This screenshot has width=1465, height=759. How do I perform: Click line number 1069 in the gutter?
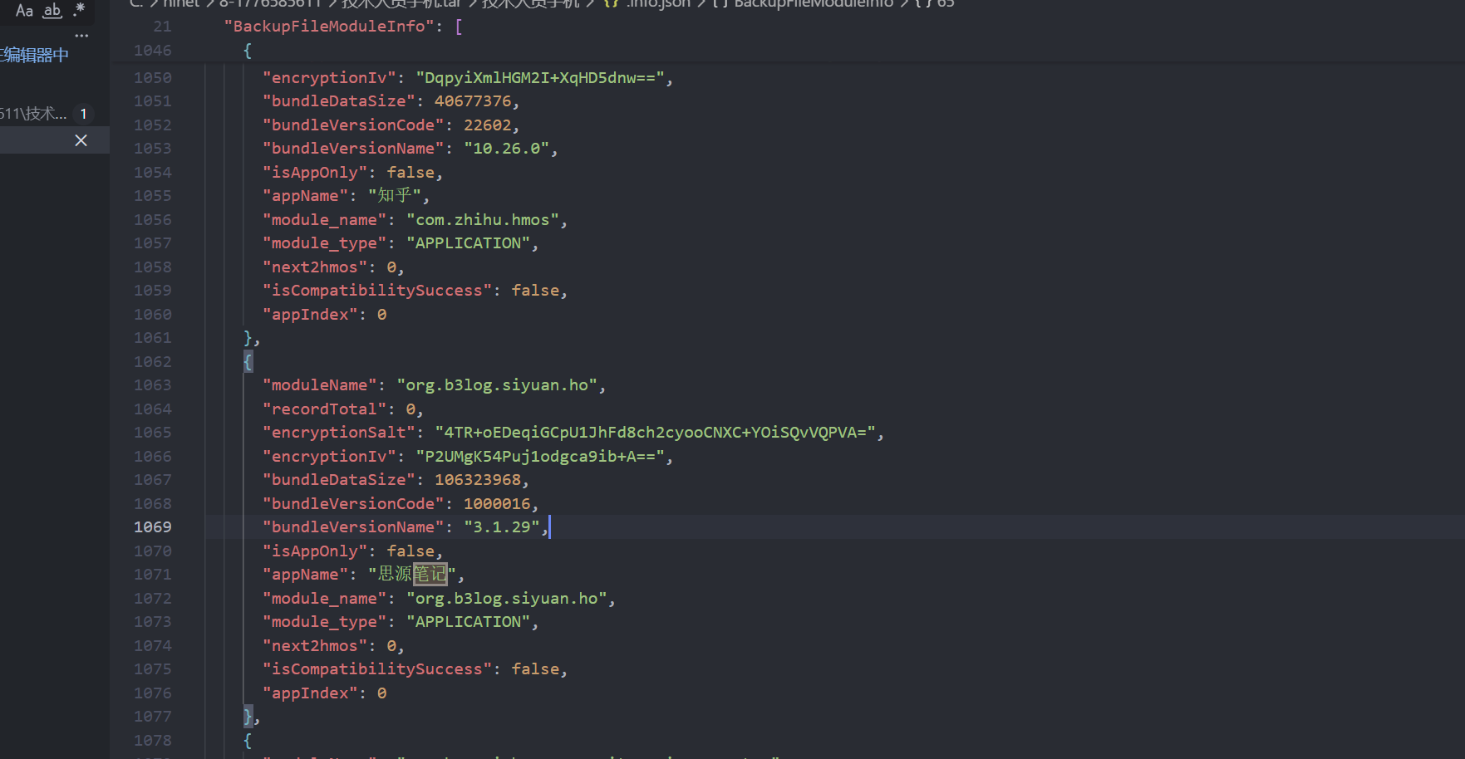(152, 526)
